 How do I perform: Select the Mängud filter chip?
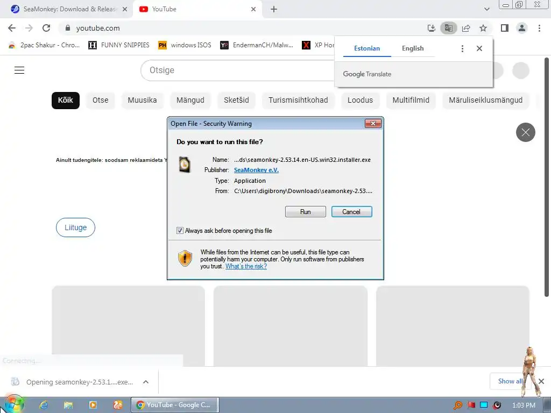(190, 100)
